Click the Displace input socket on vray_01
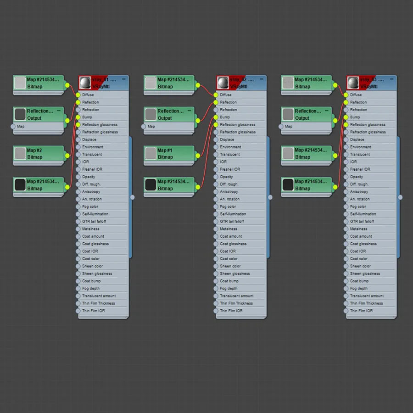 (78, 140)
